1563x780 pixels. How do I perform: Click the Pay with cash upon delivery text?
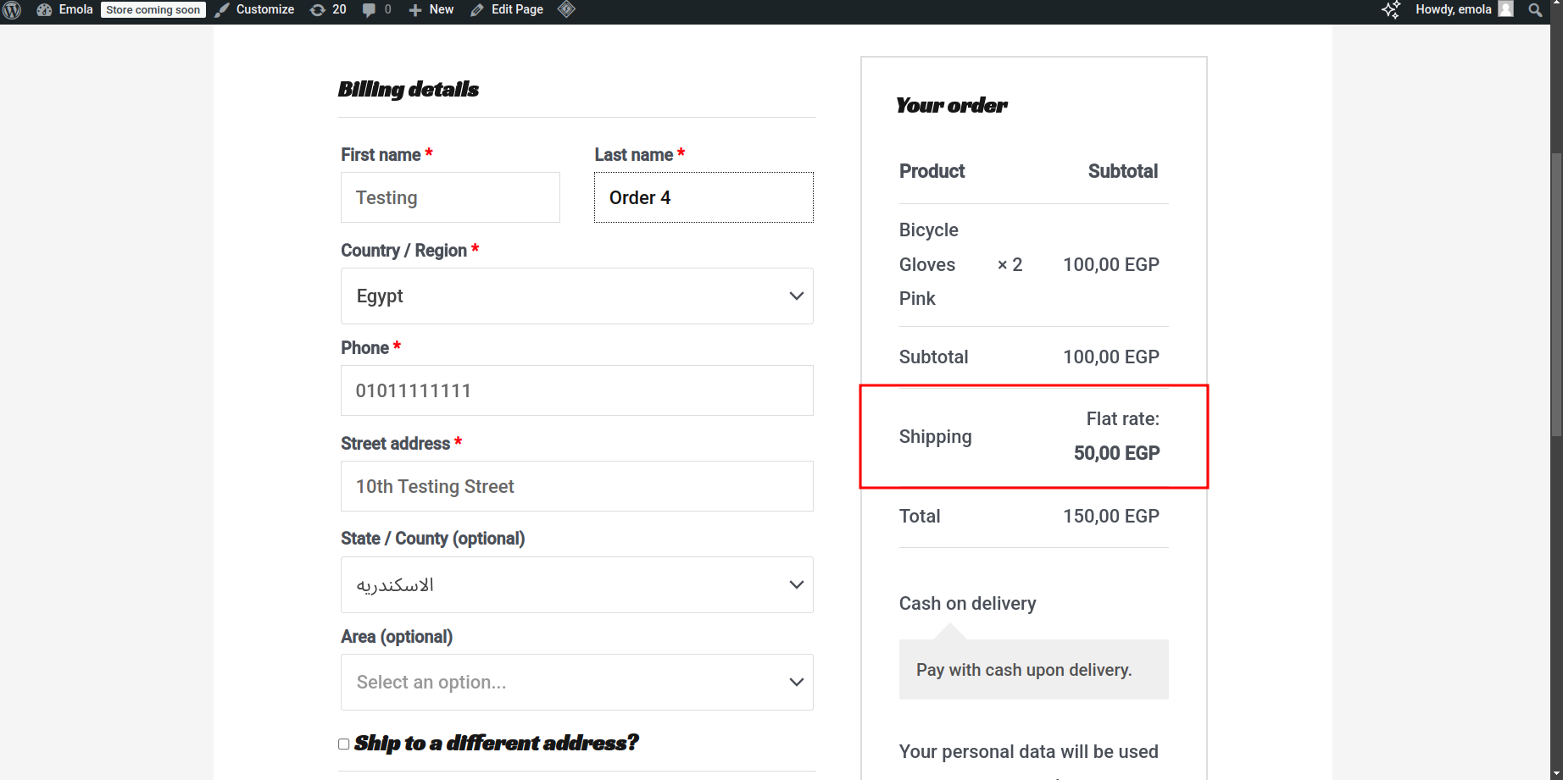point(1024,670)
